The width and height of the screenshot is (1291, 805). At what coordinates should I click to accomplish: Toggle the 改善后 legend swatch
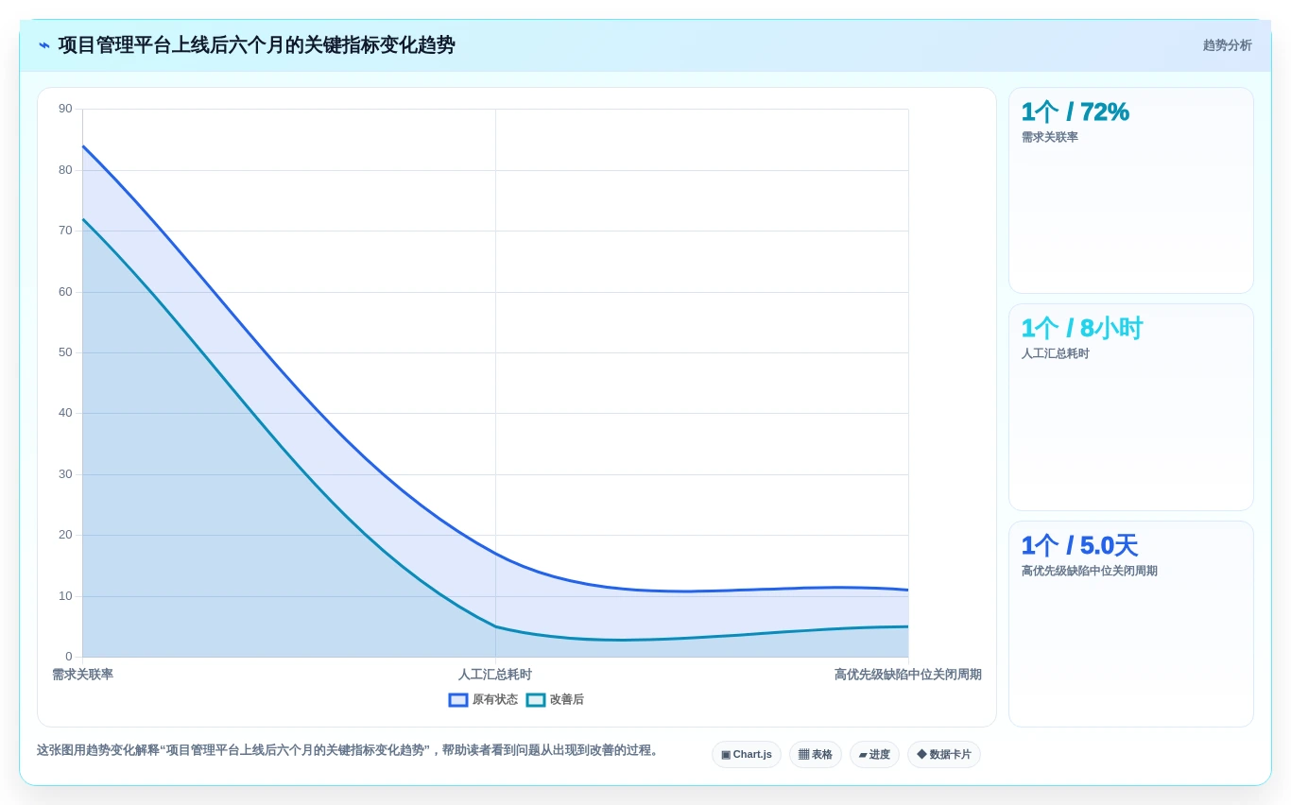tap(536, 700)
